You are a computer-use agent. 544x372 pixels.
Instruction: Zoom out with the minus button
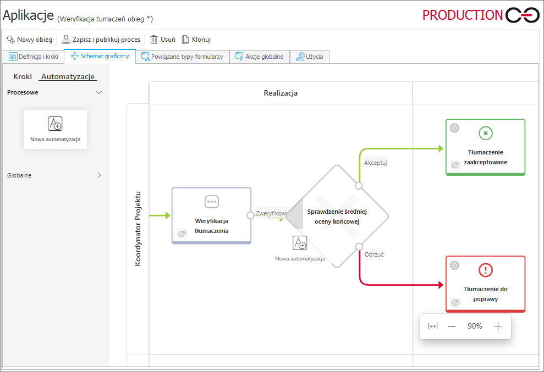coord(452,326)
